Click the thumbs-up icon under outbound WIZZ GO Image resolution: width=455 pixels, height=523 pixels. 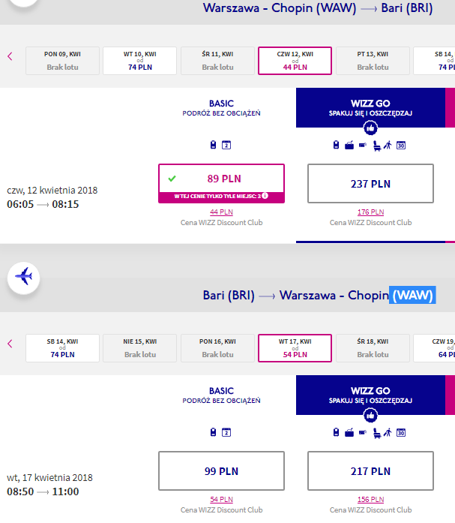coord(370,128)
